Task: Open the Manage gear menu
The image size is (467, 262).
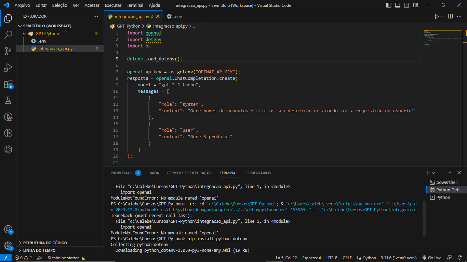Action: click(8, 246)
